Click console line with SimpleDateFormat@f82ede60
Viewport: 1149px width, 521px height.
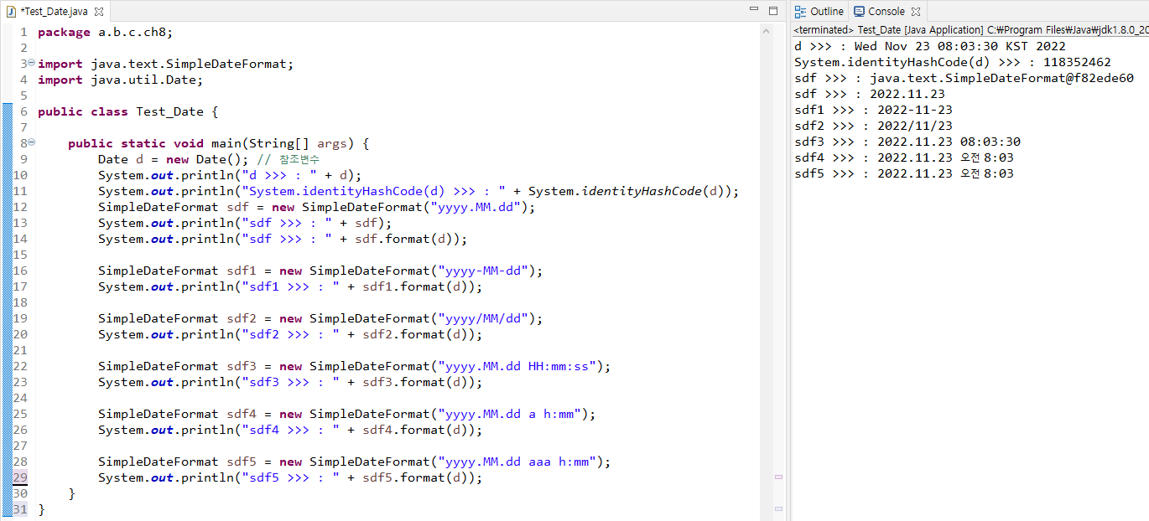pos(964,78)
